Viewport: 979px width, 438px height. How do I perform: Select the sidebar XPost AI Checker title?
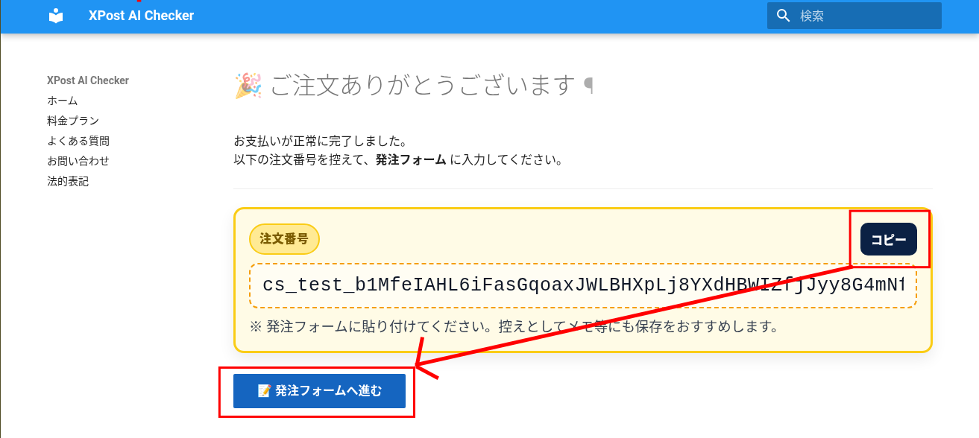pos(88,80)
